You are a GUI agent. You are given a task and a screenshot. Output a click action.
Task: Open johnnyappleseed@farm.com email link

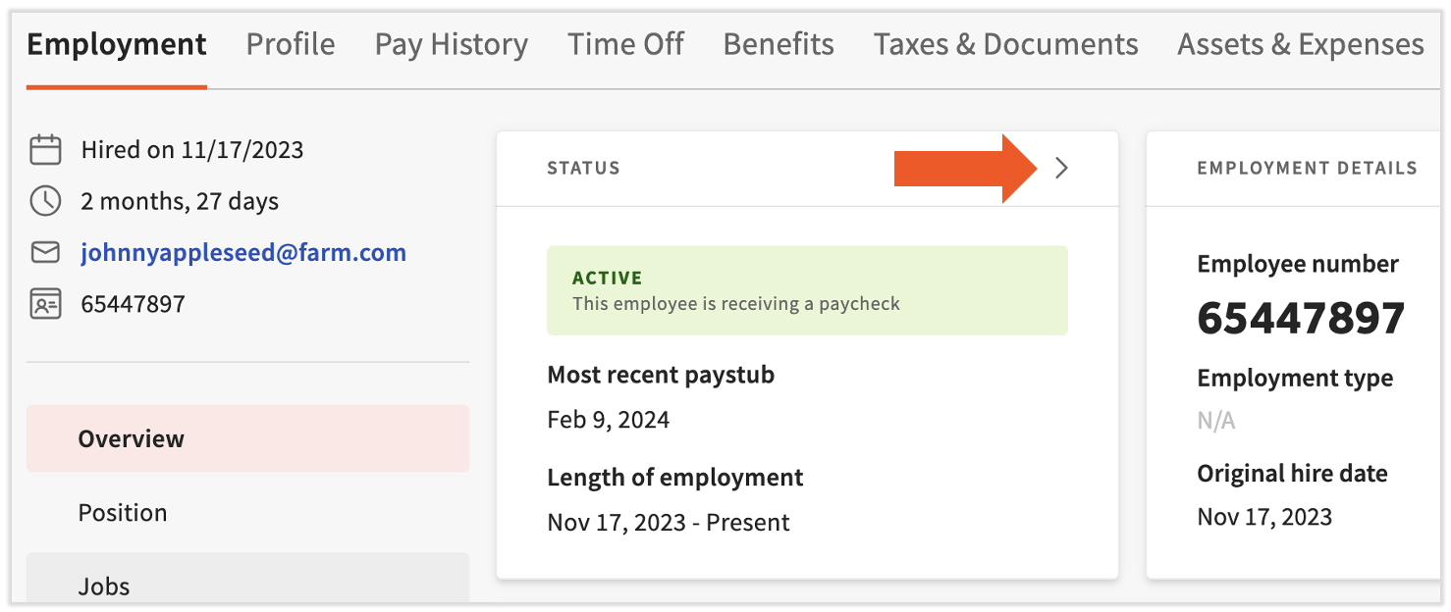click(x=243, y=253)
